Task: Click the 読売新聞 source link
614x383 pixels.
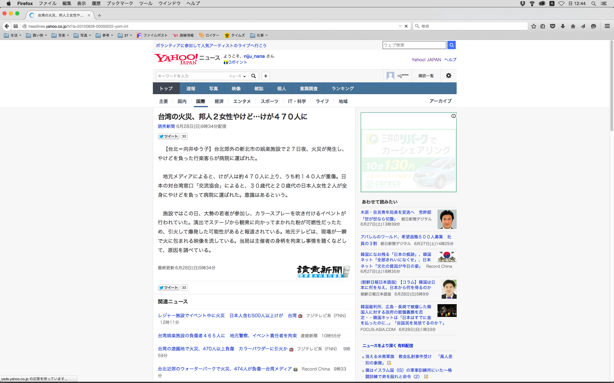Action: click(x=166, y=126)
